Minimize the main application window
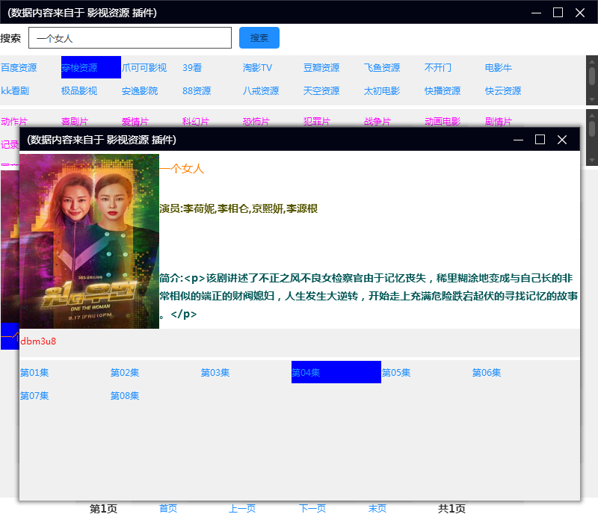This screenshot has width=598, height=523. click(535, 13)
